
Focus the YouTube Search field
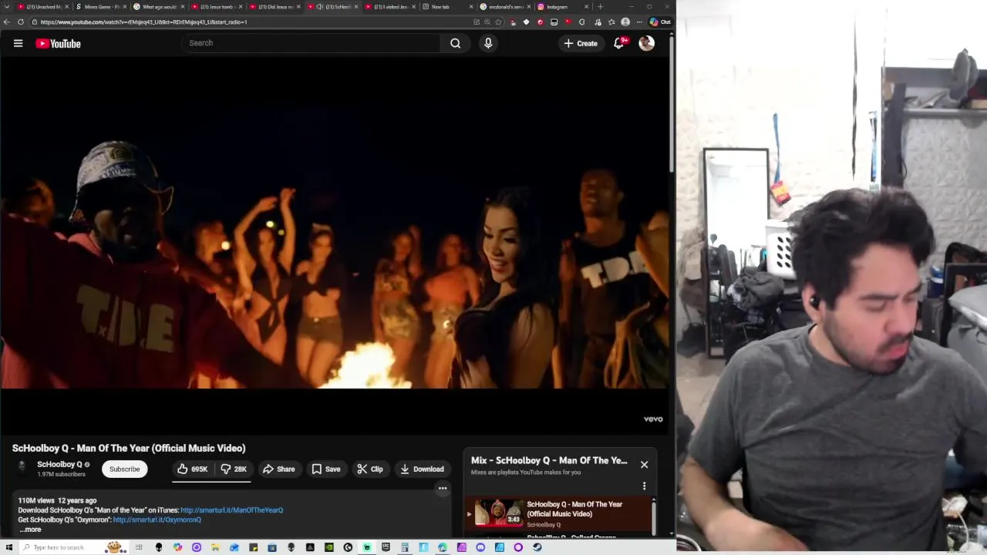[x=312, y=43]
